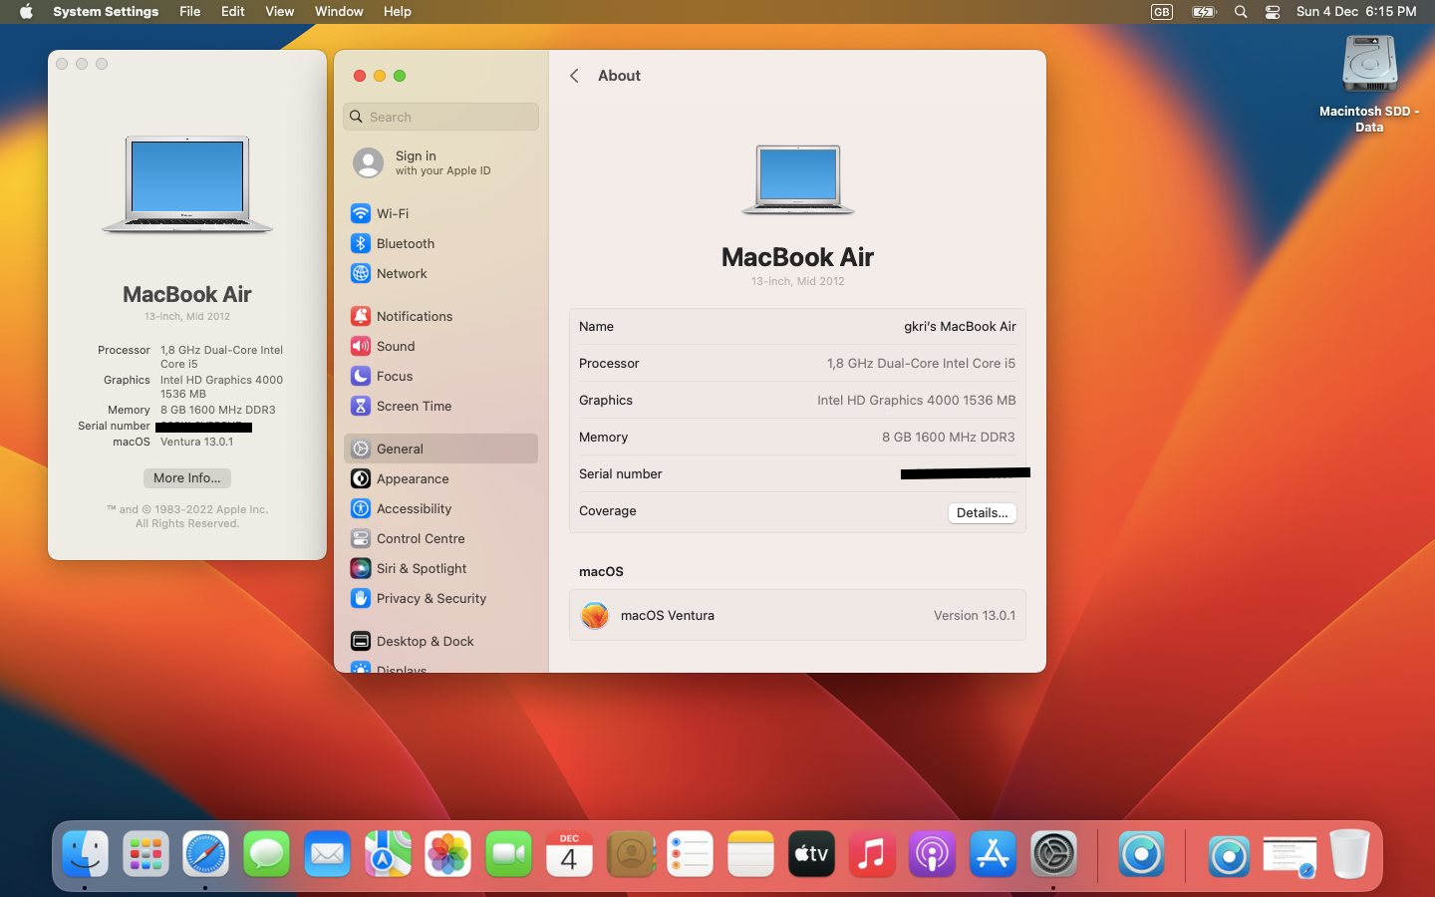
Task: Click the back chevron beside About
Action: click(x=574, y=76)
